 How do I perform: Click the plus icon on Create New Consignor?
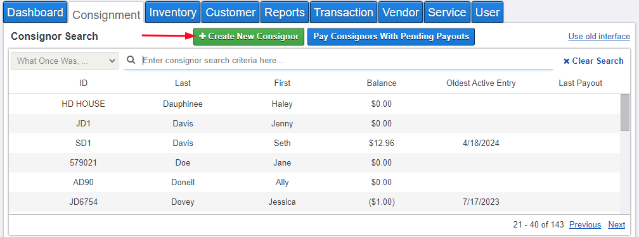tap(203, 36)
